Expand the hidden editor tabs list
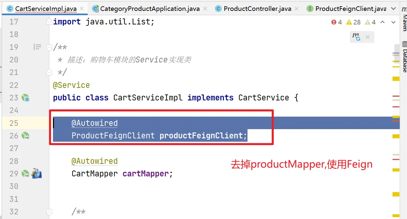The image size is (407, 219). click(x=394, y=9)
